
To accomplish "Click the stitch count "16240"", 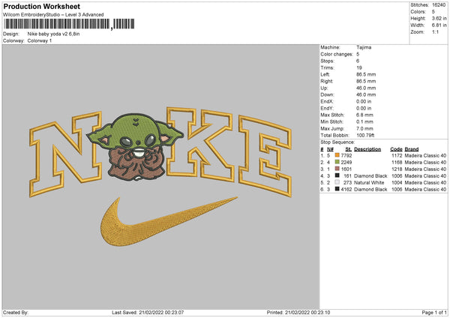I will click(439, 5).
